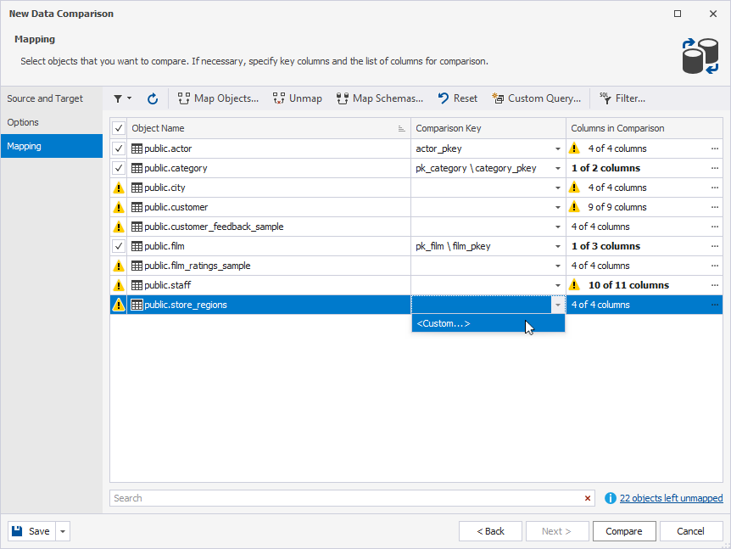731x549 pixels.
Task: Click warning icon on public.staff row
Action: pyautogui.click(x=119, y=285)
